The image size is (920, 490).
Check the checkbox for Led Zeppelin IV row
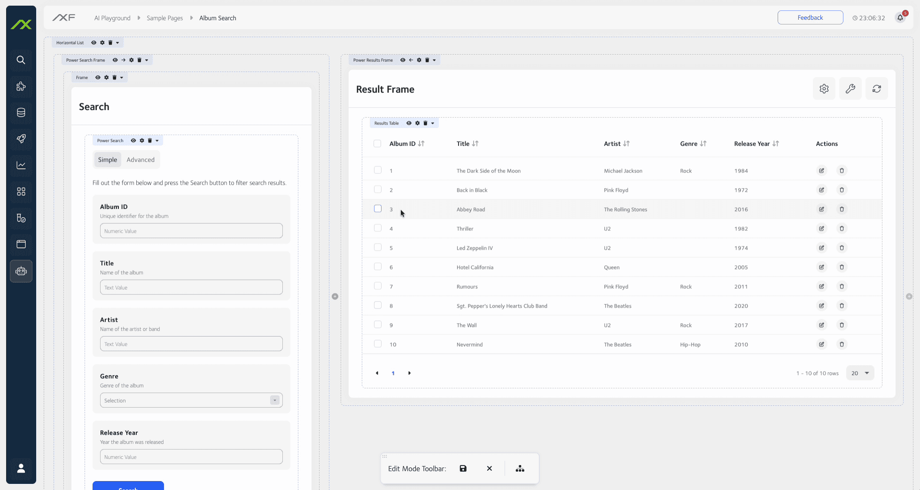pyautogui.click(x=378, y=247)
